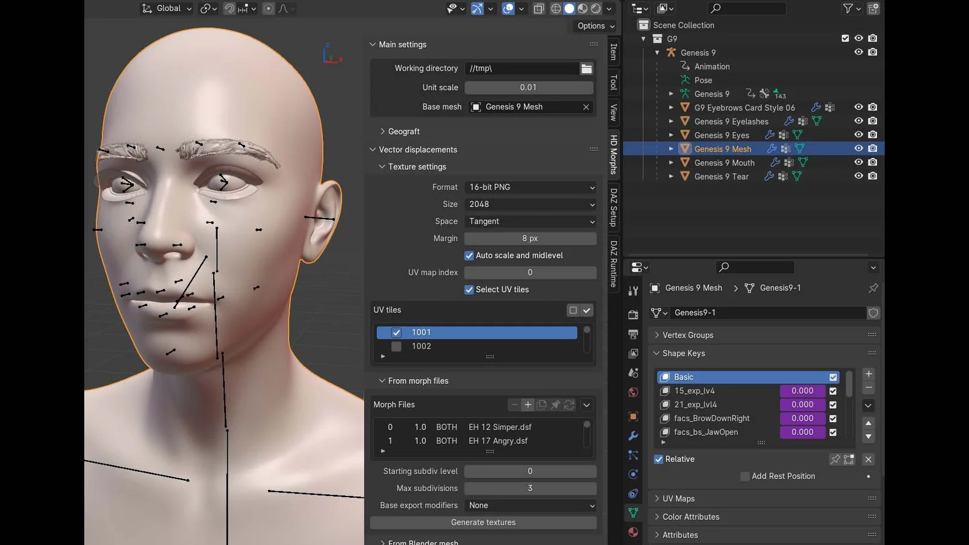The height and width of the screenshot is (545, 969).
Task: Toggle Auto scale and midlevel checkbox
Action: [x=469, y=255]
